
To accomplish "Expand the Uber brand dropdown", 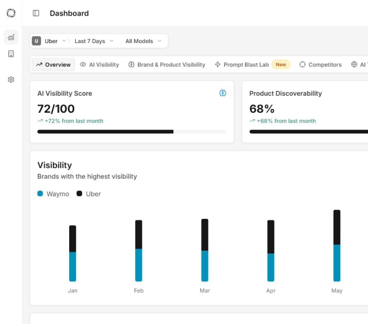I will 50,41.
